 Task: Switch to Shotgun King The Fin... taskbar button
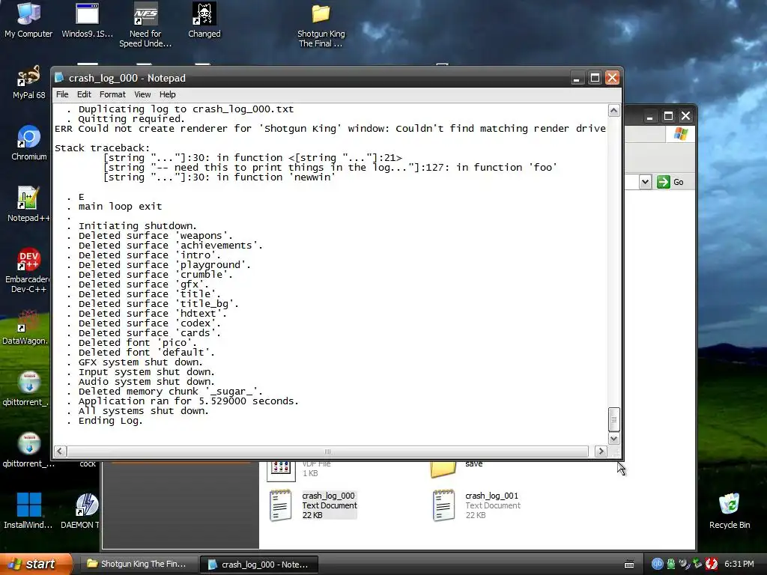pyautogui.click(x=138, y=564)
